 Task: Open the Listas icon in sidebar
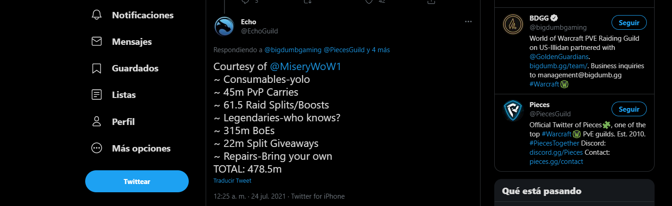97,95
